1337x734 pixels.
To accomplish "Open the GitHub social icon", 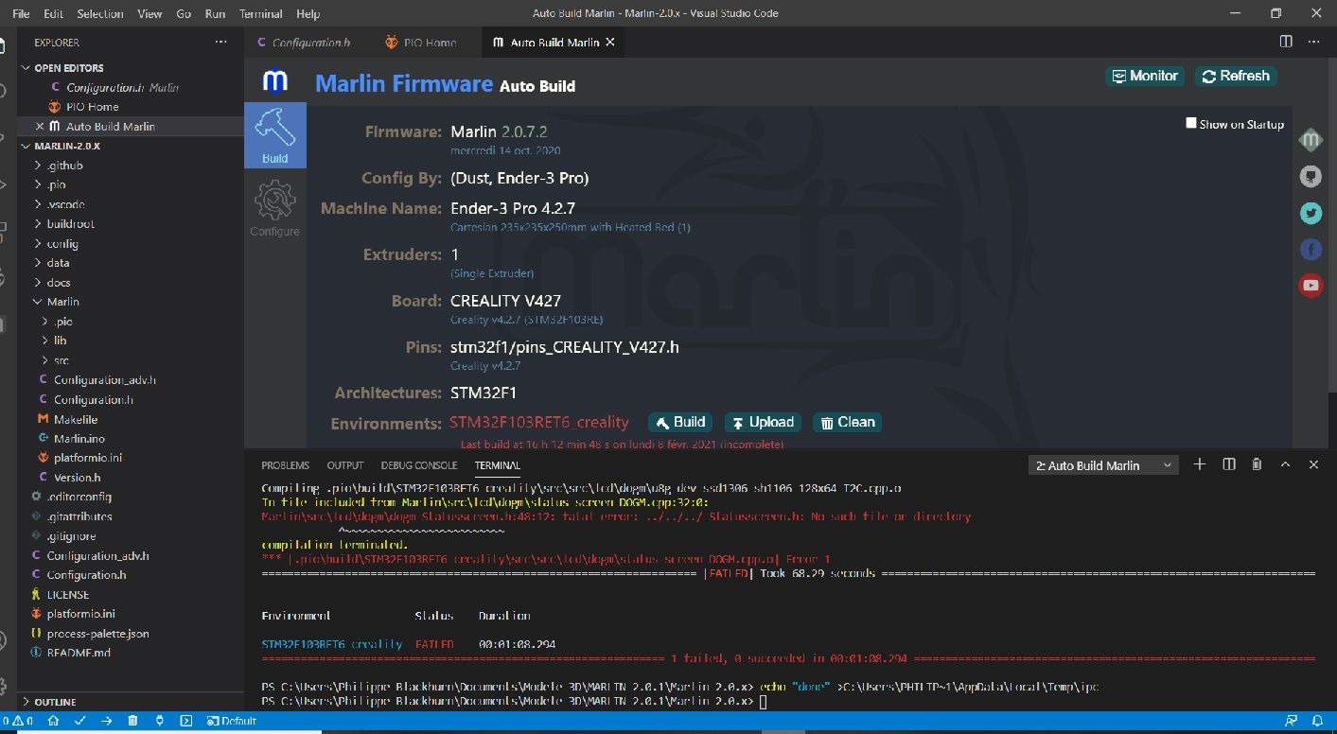I will point(1311,177).
